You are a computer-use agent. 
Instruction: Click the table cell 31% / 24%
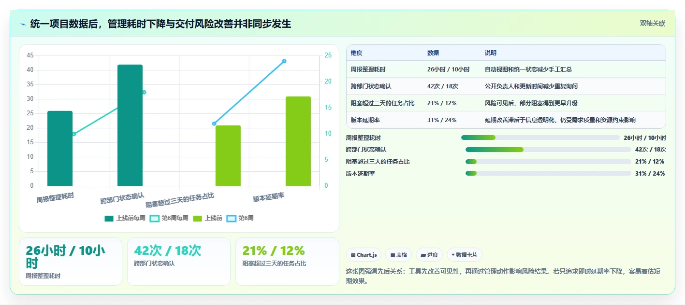coord(442,120)
